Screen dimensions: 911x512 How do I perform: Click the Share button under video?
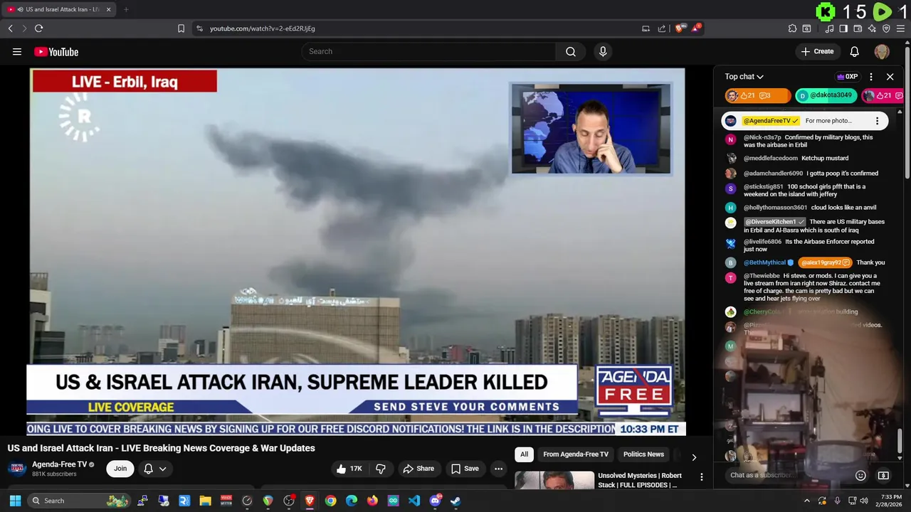click(x=418, y=469)
